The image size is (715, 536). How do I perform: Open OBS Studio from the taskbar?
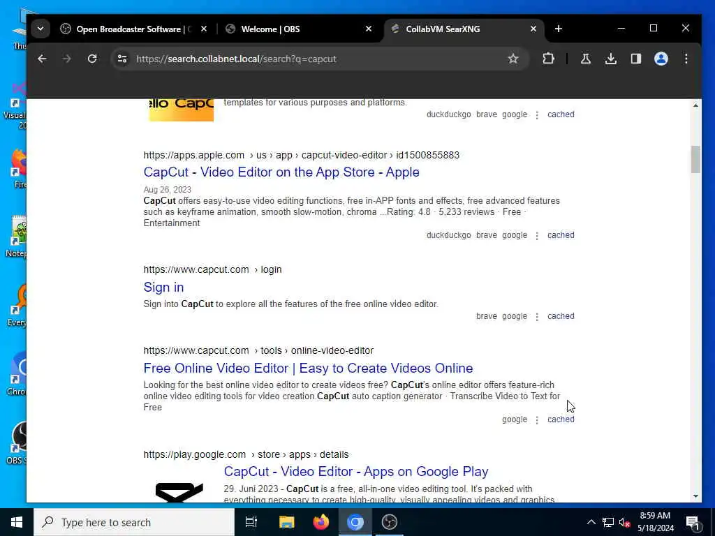click(390, 522)
